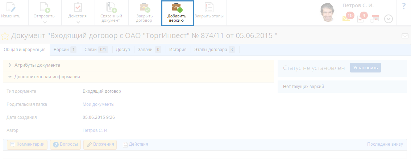411x162 pixels.
Task: Expand the Действия toolbar dropdown arrow
Action: pos(78,22)
